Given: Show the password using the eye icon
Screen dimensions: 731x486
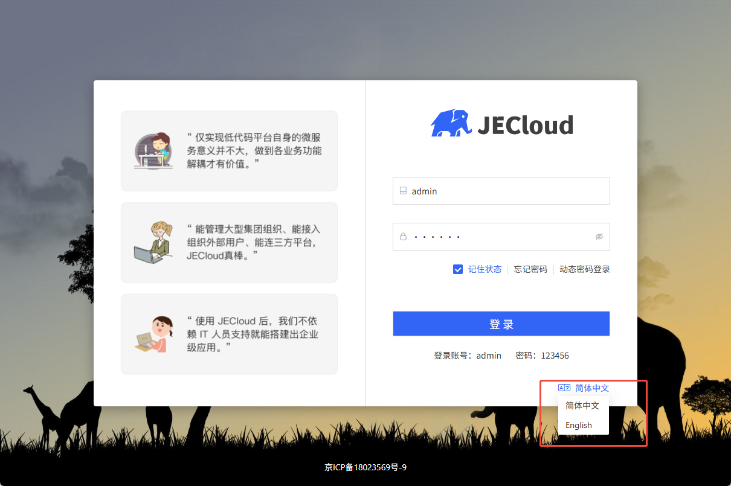Looking at the screenshot, I should (x=599, y=237).
